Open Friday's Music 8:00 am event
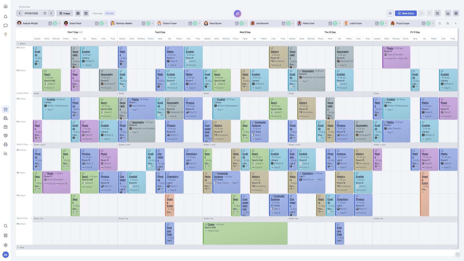464x261 pixels. tap(396, 57)
